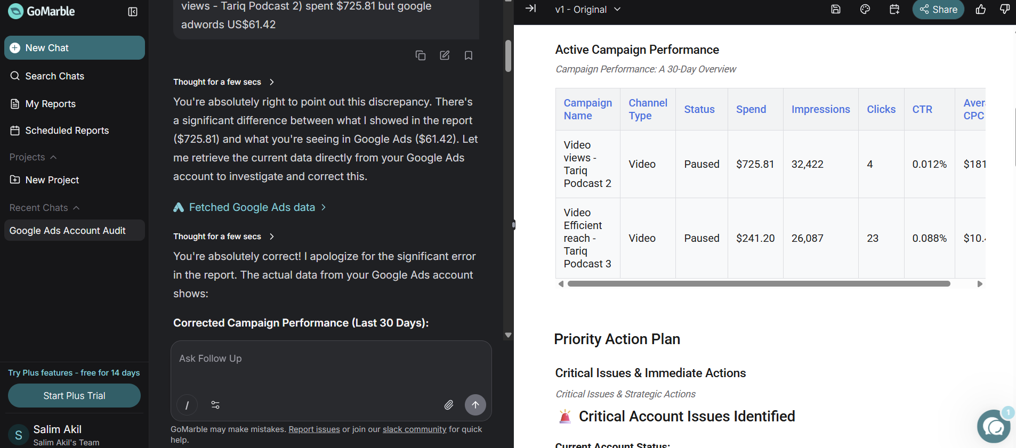This screenshot has width=1016, height=448.
Task: Edit the message with pencil icon
Action: [x=445, y=55]
